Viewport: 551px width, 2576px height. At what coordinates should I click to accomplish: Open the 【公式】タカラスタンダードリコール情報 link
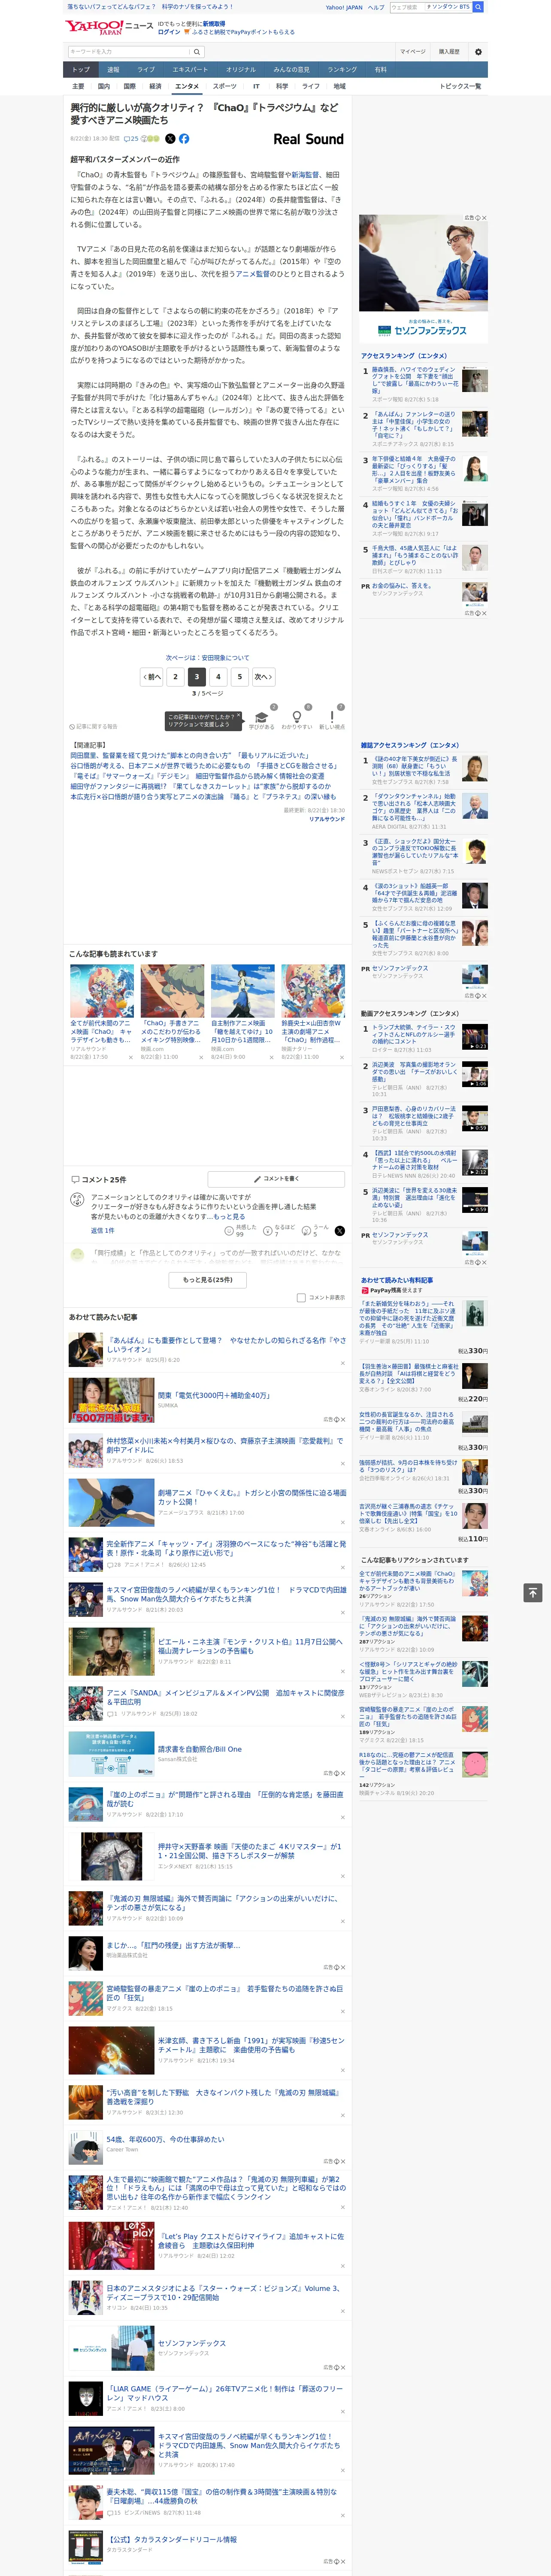(x=172, y=2539)
